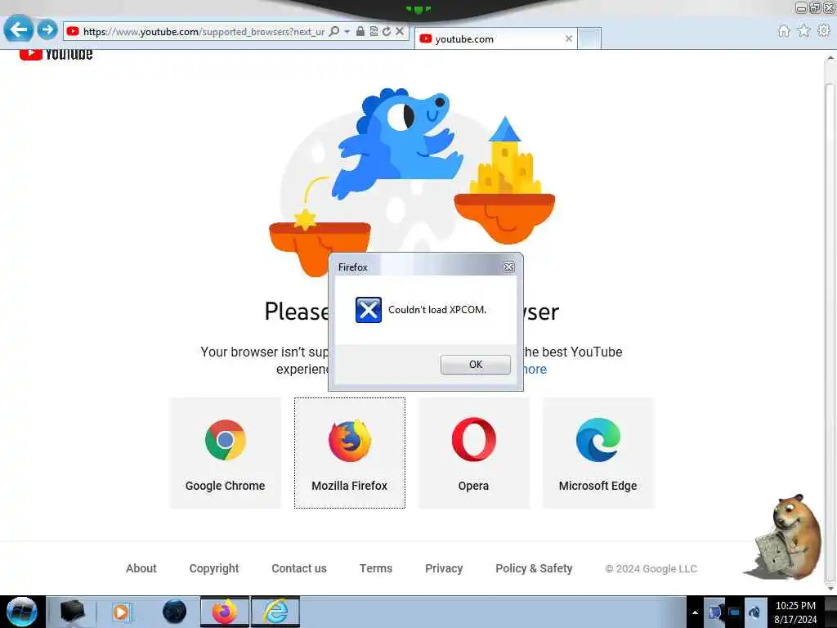Viewport: 837px width, 628px height.
Task: Open Favorites with the star icon
Action: [804, 31]
